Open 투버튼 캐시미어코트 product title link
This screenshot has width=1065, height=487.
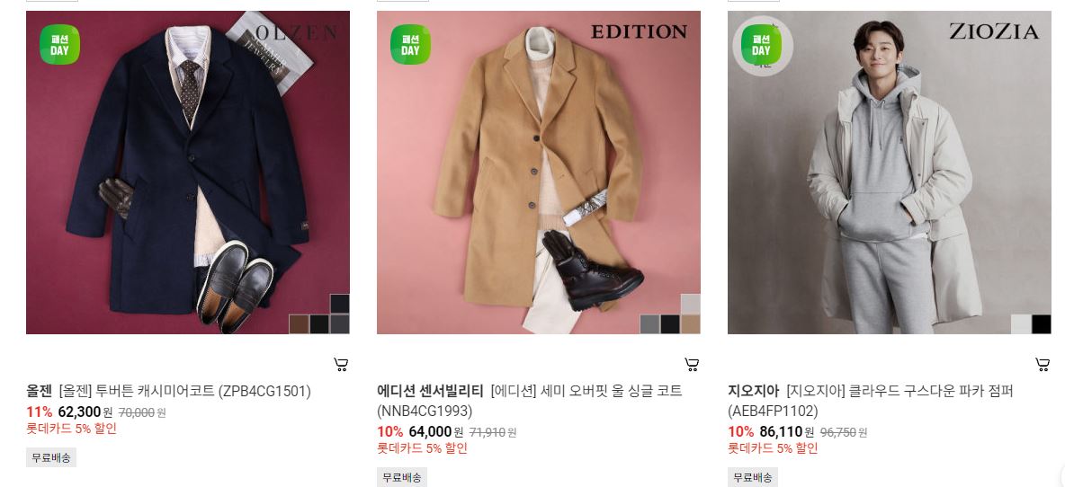184,392
